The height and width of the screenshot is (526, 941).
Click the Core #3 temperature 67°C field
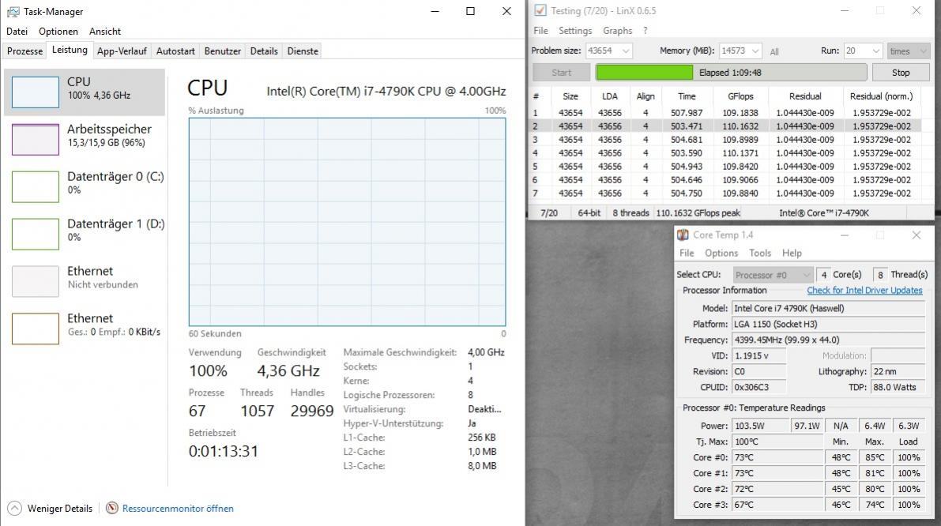click(777, 505)
